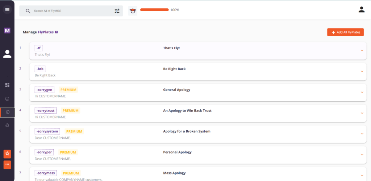The width and height of the screenshot is (371, 181).
Task: Click the Add All FlyPlates button
Action: [x=345, y=32]
